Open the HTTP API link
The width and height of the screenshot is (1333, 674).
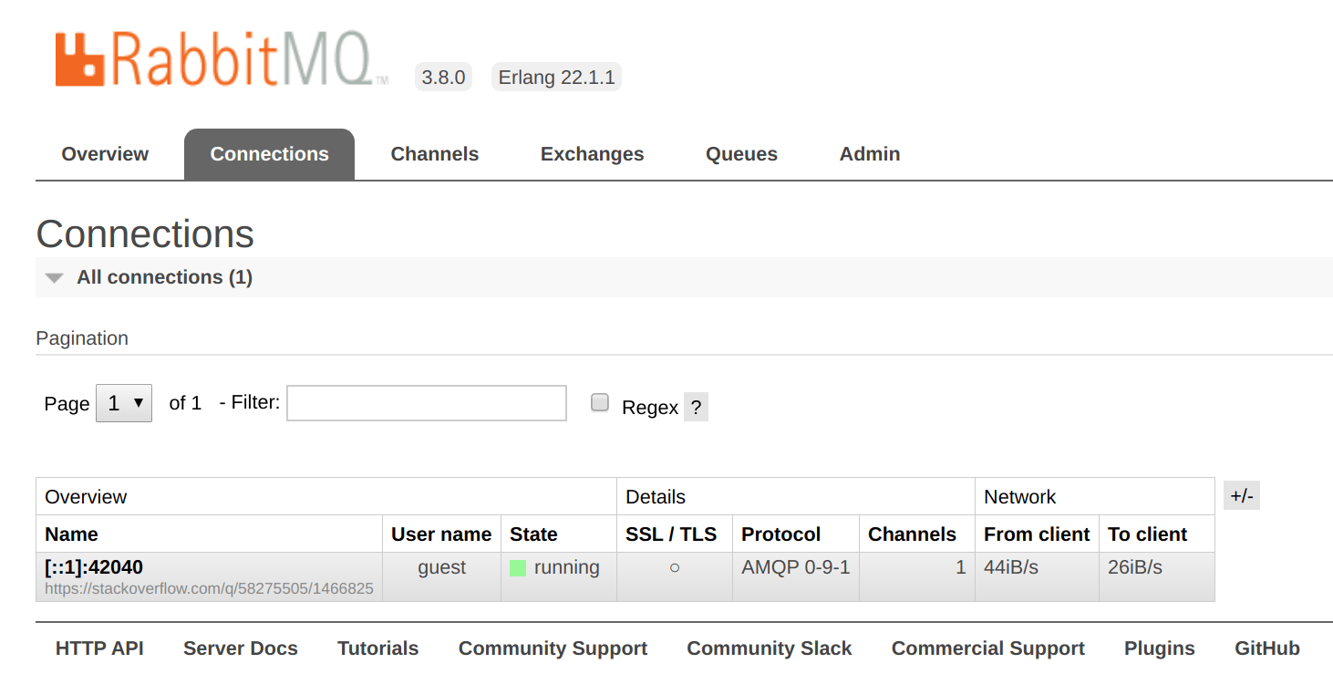point(99,648)
